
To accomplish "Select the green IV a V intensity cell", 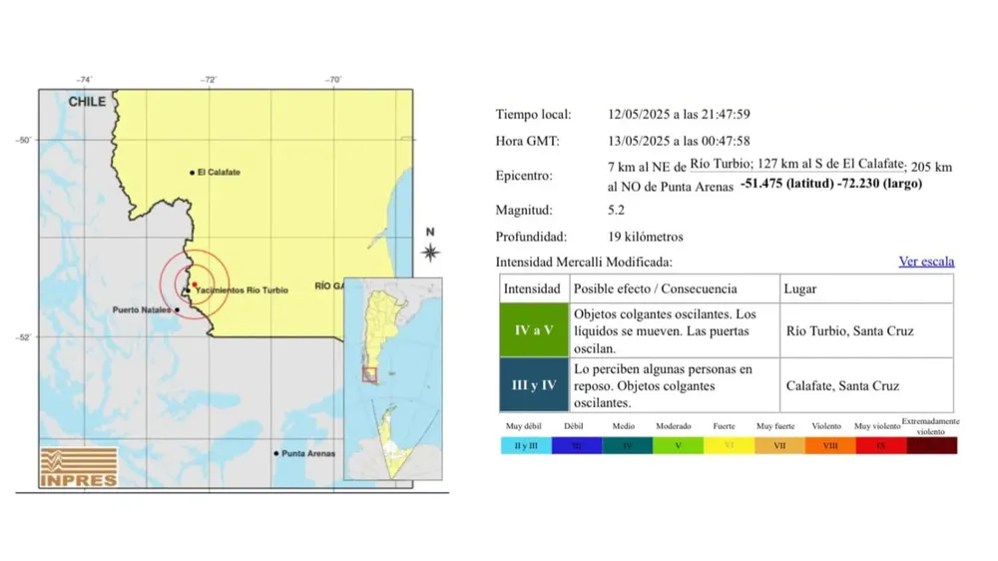I will [534, 330].
